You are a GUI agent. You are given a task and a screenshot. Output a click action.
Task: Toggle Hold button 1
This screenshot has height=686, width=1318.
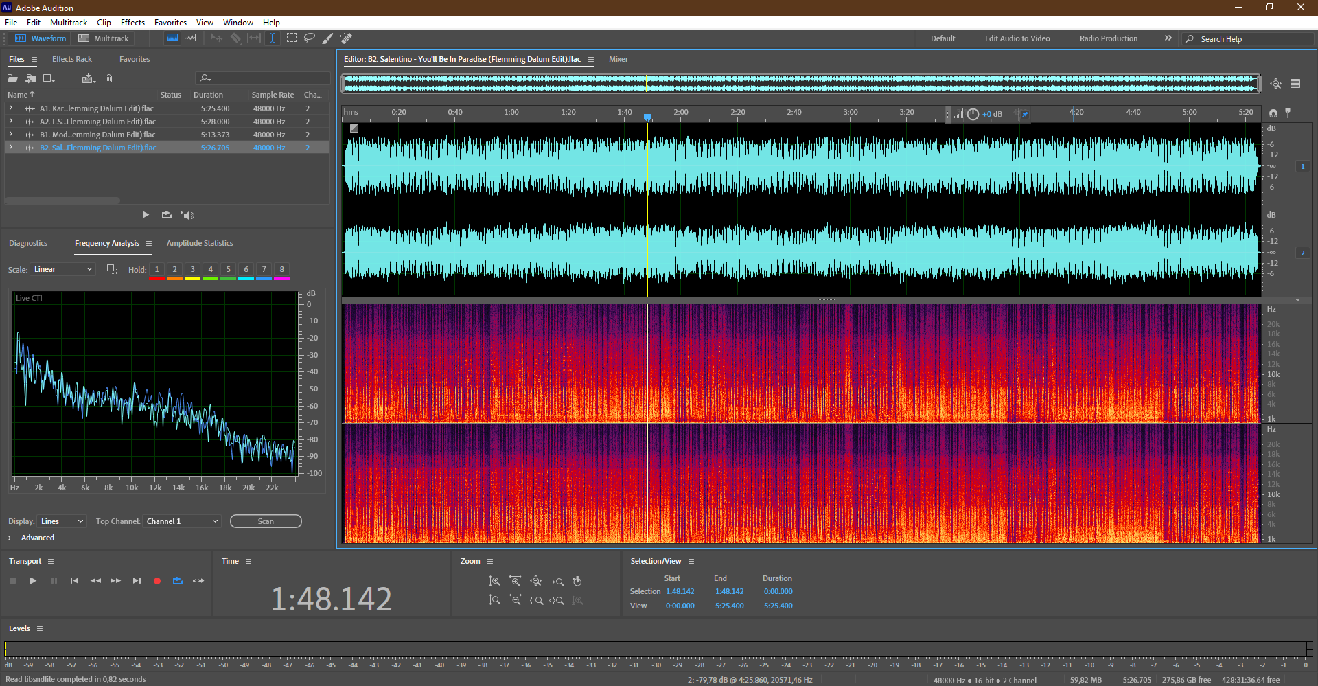pos(157,269)
